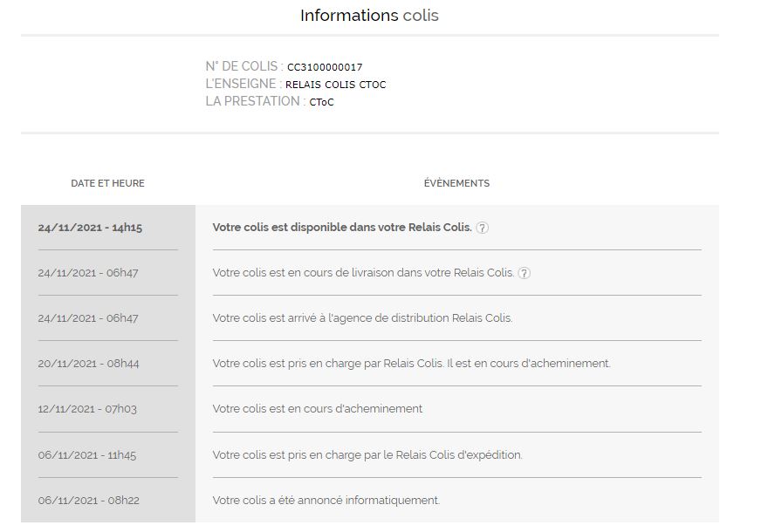
Task: Click the DATE ET HEURE column header
Action: click(107, 183)
